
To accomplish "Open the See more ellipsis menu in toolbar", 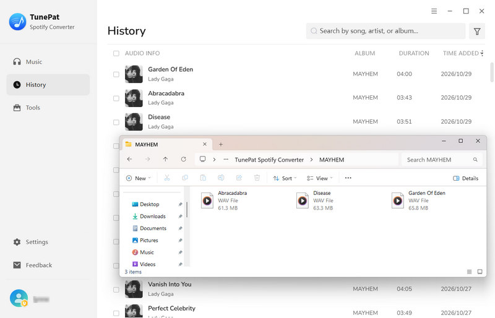I will pos(348,178).
